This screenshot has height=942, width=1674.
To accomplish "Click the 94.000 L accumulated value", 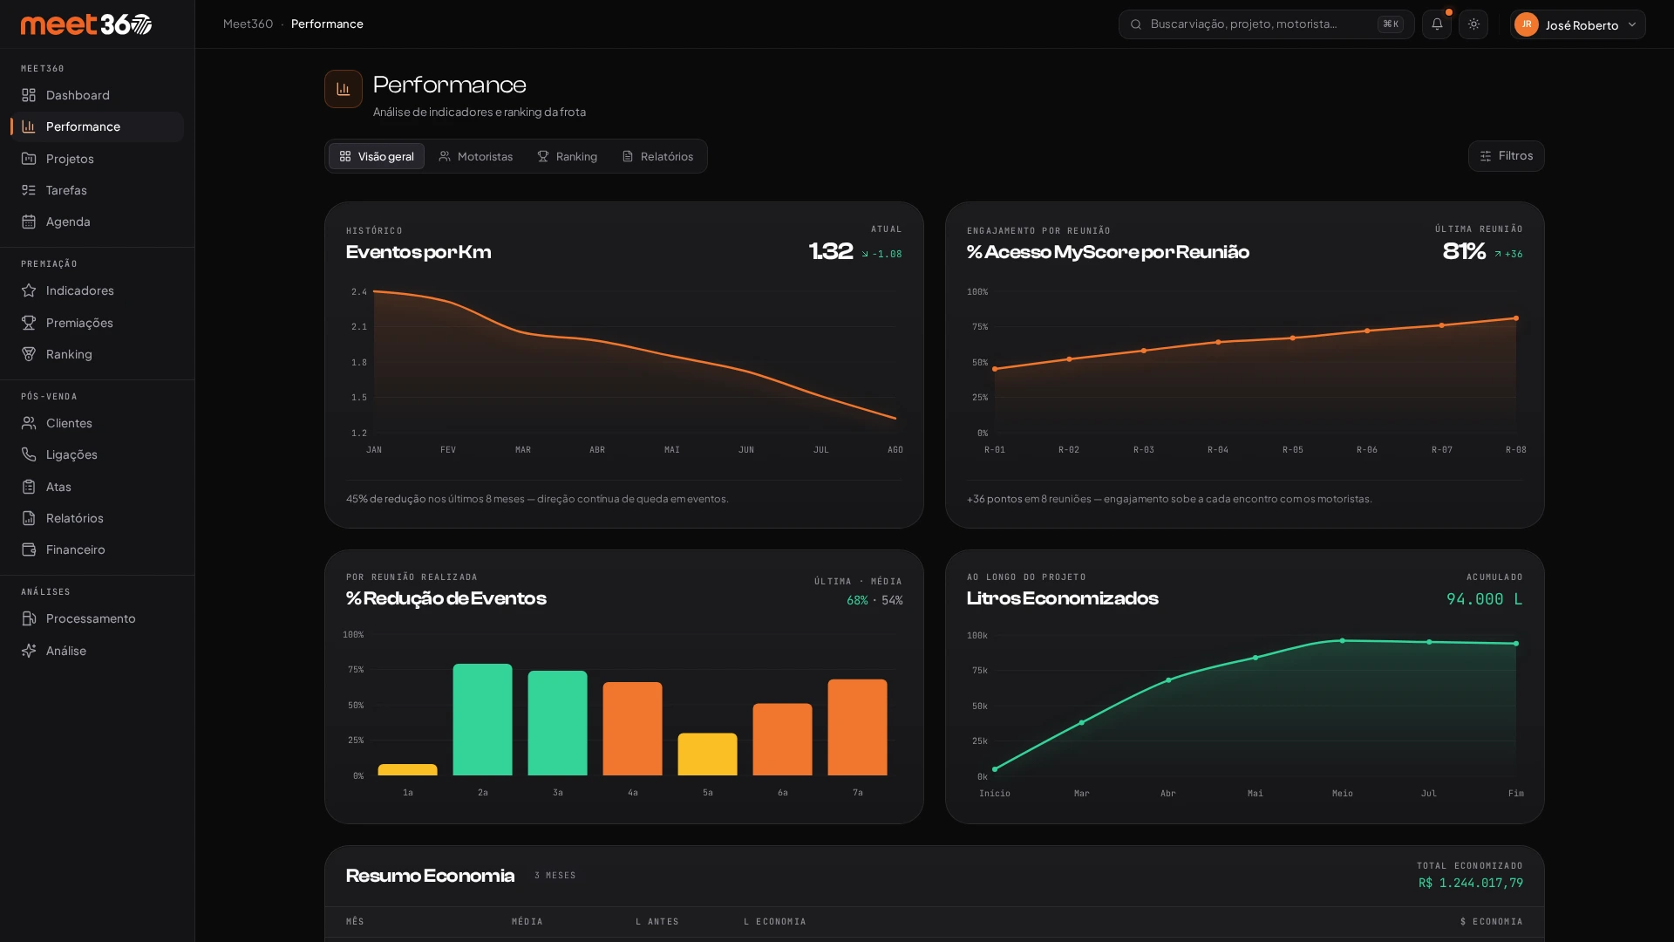I will (x=1485, y=599).
